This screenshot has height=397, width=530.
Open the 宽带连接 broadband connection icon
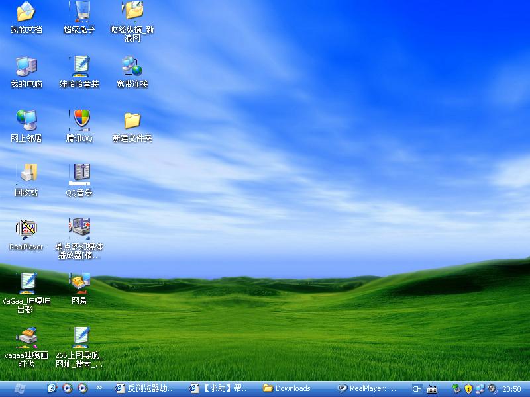click(132, 66)
